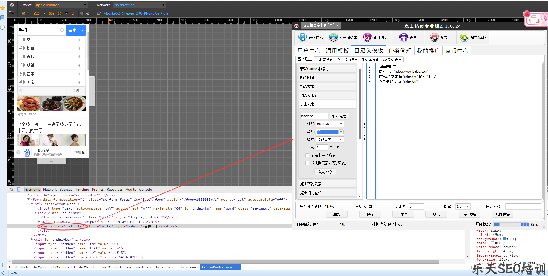
Task: Click the background color swatch #38f
Action: click(504, 239)
